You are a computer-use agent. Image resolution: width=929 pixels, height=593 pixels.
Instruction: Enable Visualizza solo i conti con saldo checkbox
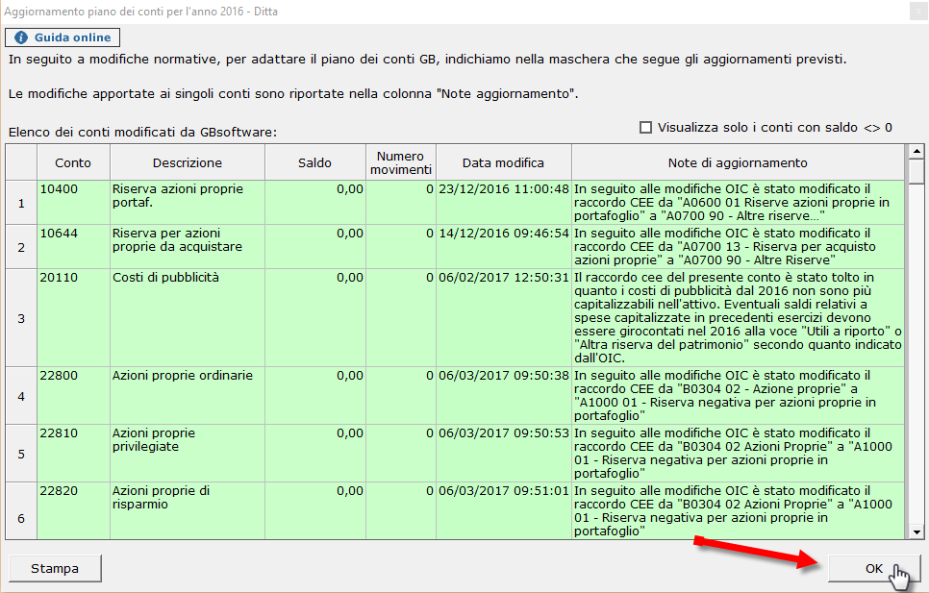point(646,127)
